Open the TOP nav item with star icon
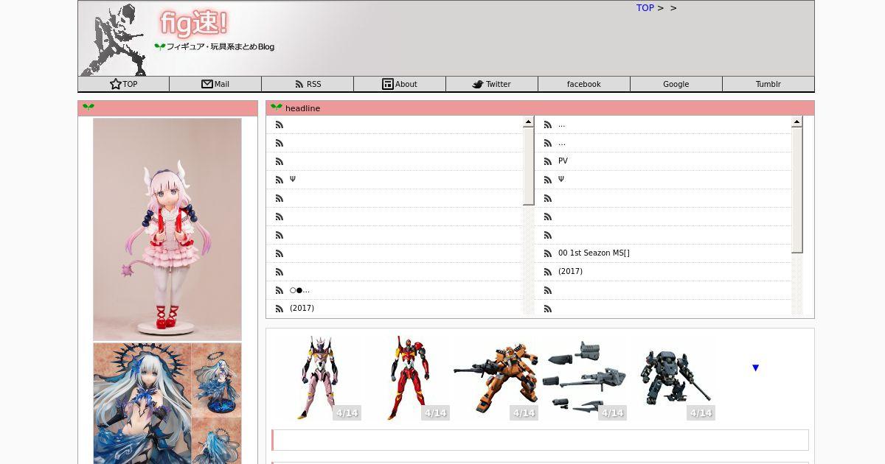This screenshot has width=885, height=464. [x=123, y=84]
